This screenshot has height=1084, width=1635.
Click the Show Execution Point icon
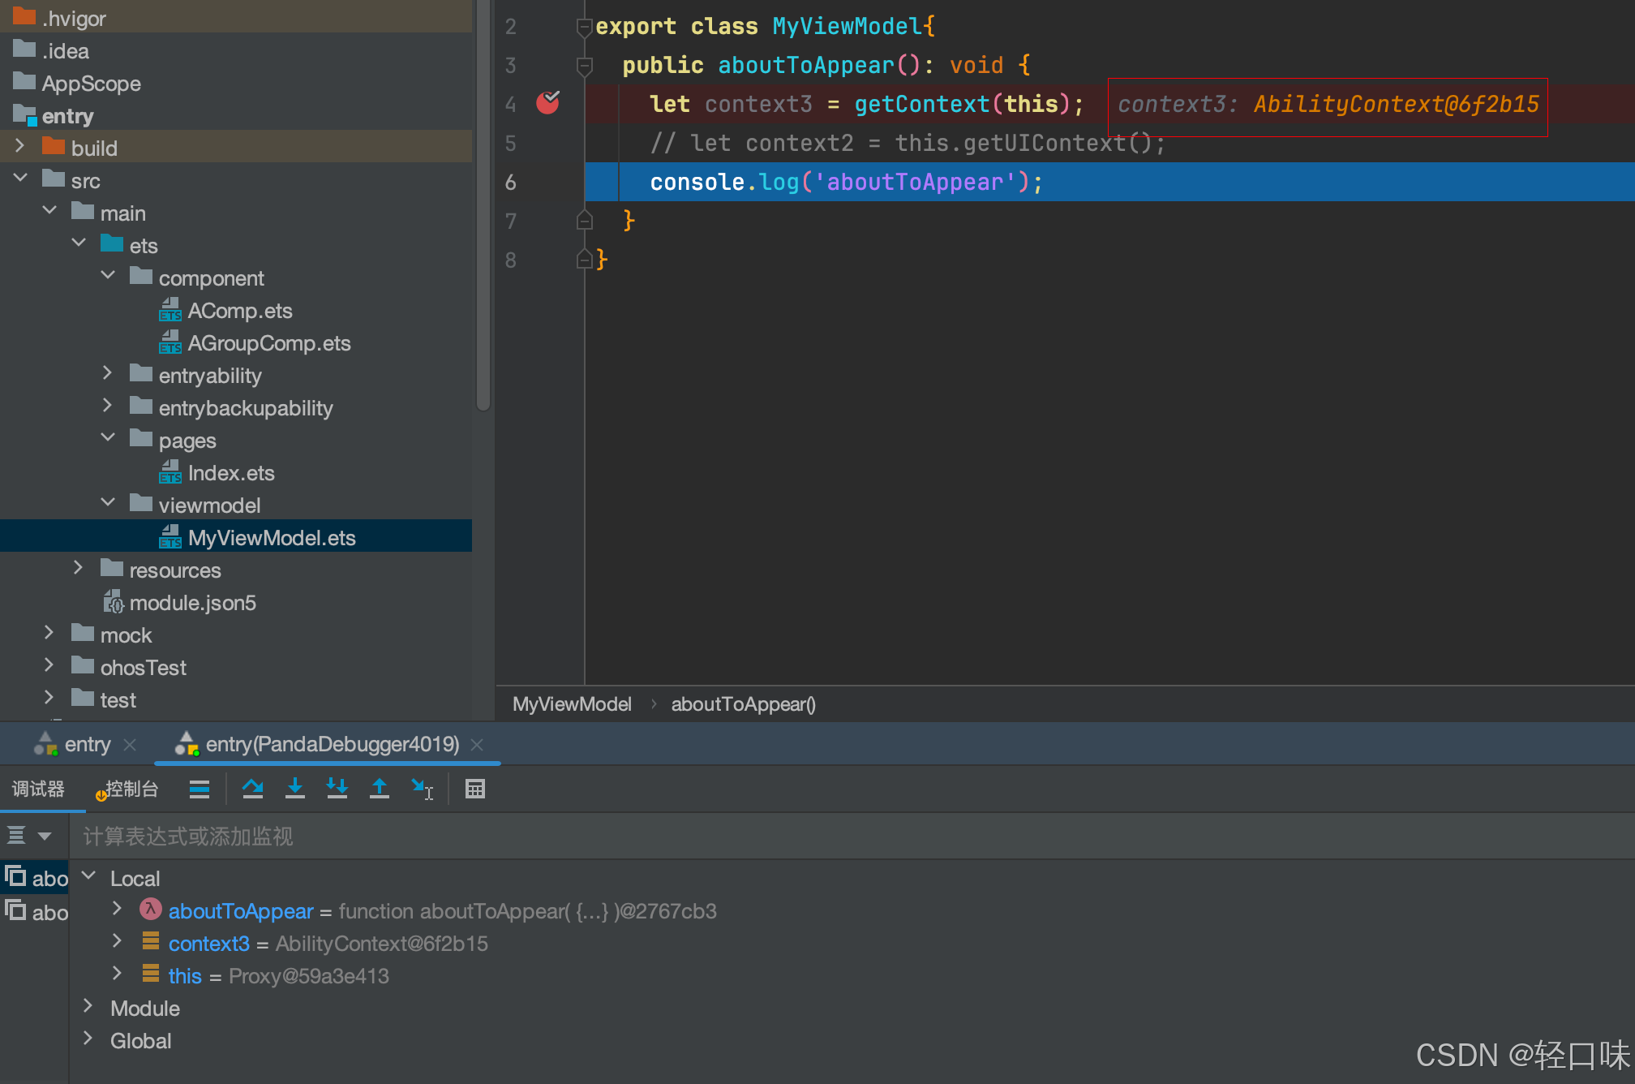pyautogui.click(x=200, y=789)
